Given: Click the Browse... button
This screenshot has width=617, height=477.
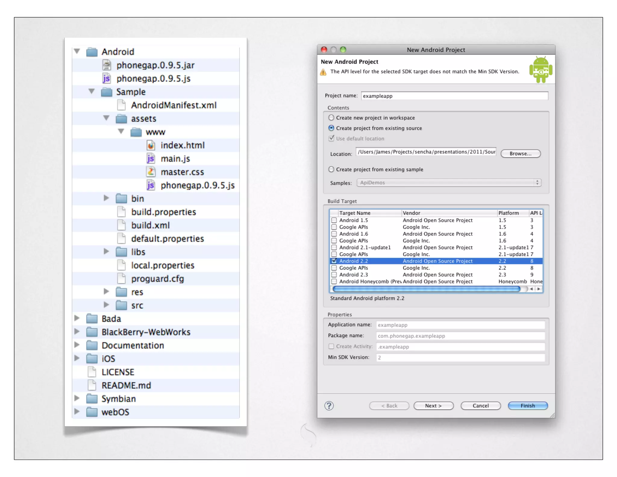Looking at the screenshot, I should (x=520, y=153).
